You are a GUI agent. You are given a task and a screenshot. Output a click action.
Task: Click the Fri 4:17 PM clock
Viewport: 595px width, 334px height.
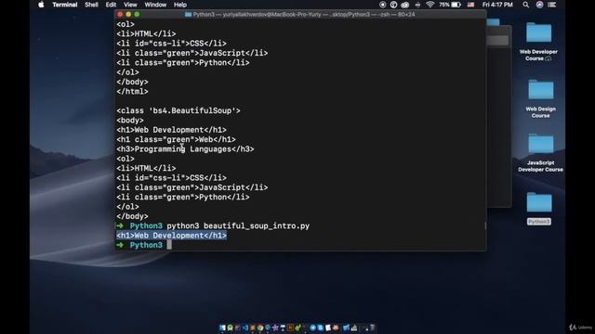[497, 5]
